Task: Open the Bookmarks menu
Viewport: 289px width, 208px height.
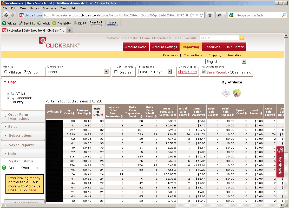Action: (49, 8)
